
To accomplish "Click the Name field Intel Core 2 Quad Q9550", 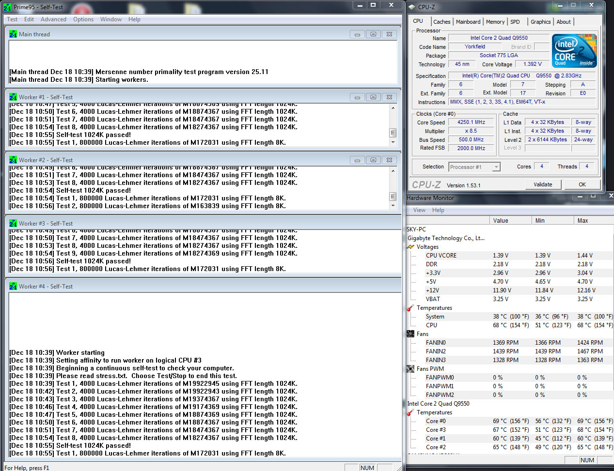I will coord(499,38).
